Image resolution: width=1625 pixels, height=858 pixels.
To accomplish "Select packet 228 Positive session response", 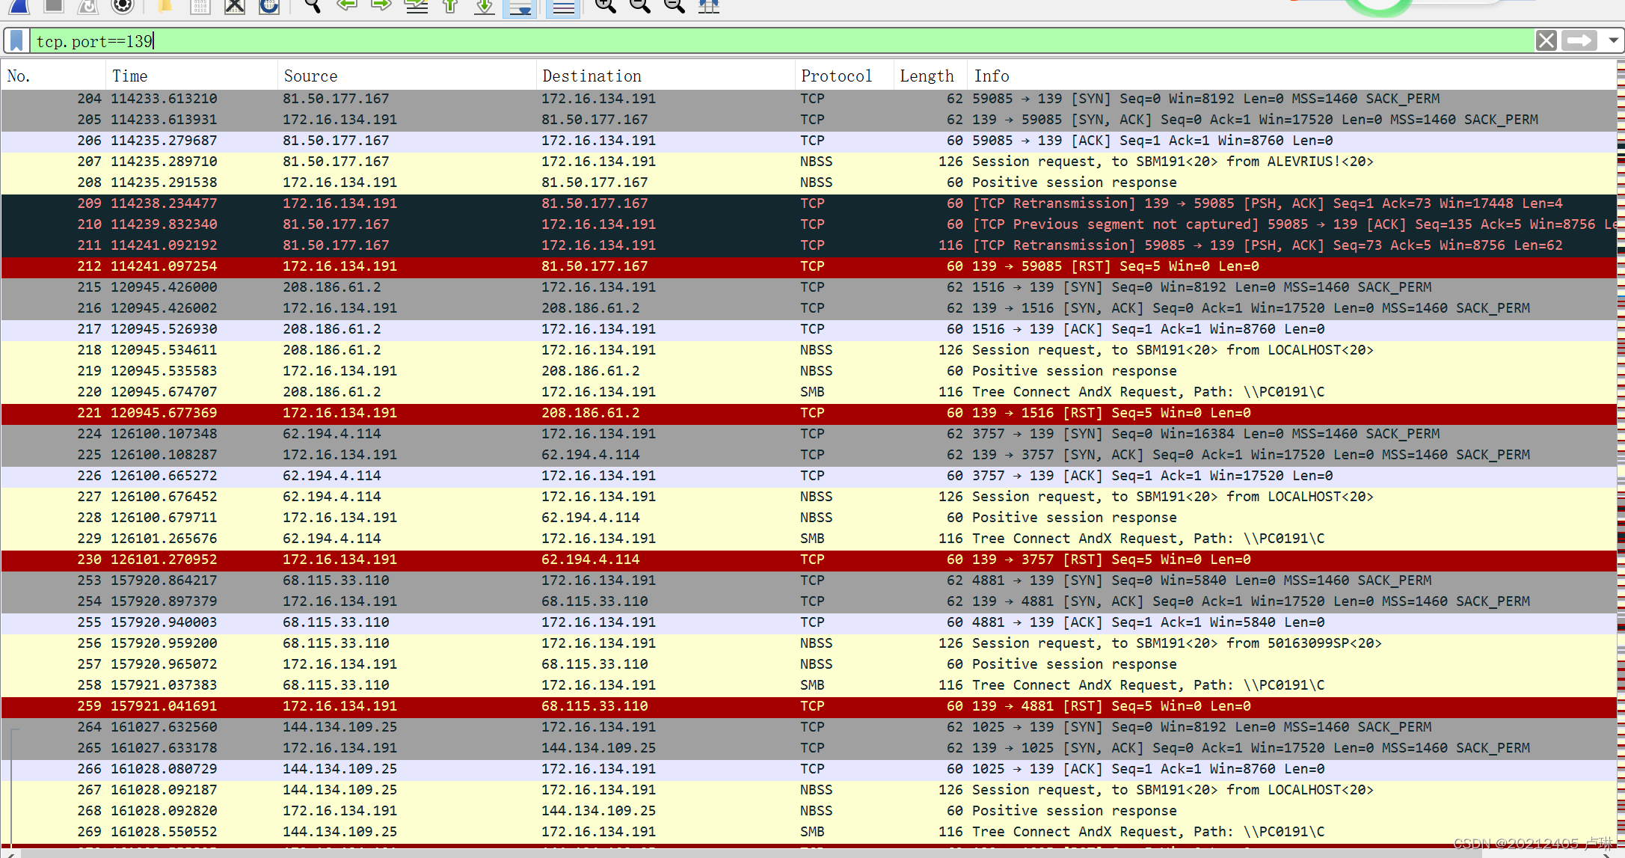I will (808, 518).
